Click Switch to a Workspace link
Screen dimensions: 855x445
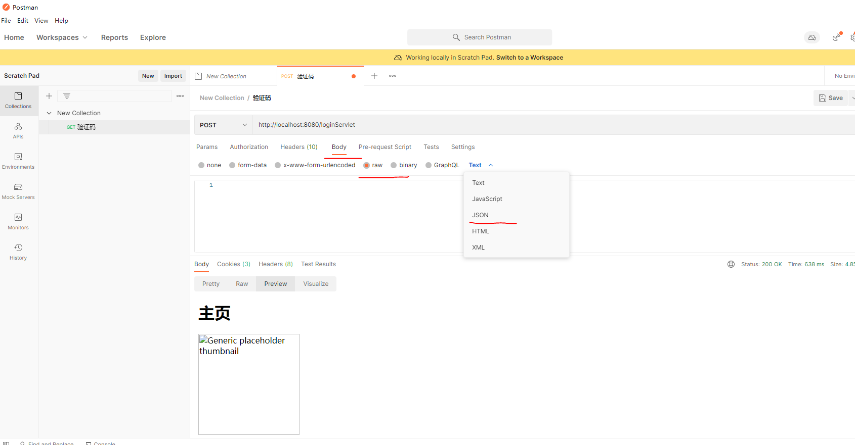pos(530,58)
